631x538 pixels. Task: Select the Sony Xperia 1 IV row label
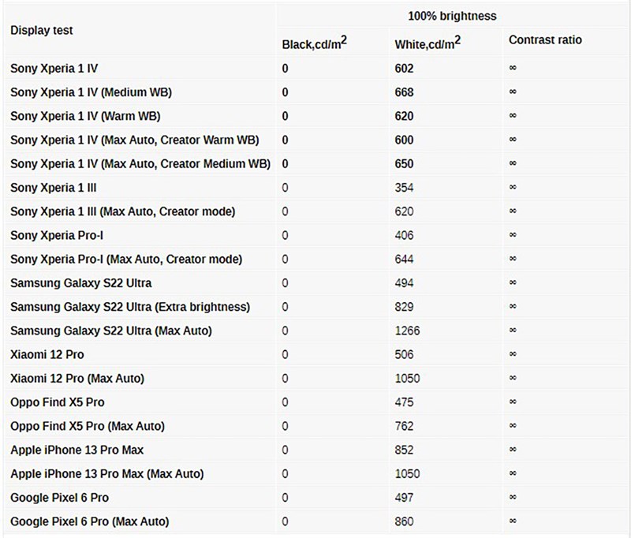[x=54, y=69]
